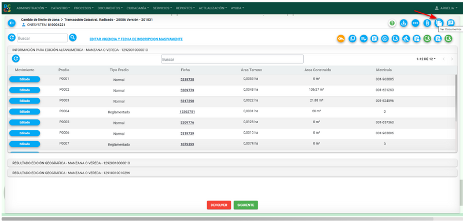Click the Área Terreno column header
This screenshot has height=221, width=463.
(251, 70)
